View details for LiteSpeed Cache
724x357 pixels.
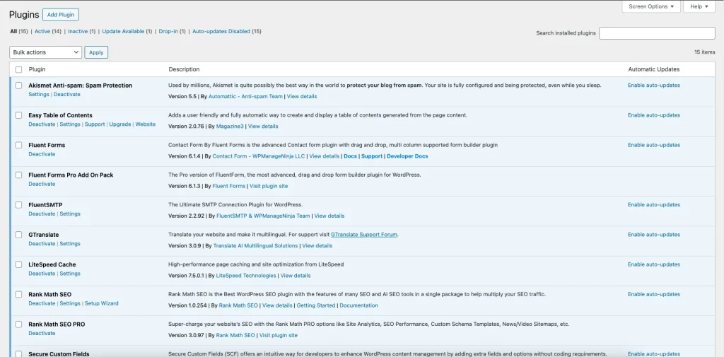coord(296,276)
